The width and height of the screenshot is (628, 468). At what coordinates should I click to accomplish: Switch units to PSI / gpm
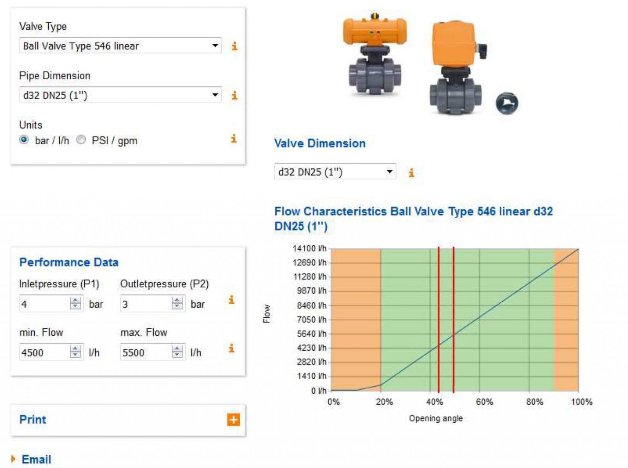[x=82, y=140]
